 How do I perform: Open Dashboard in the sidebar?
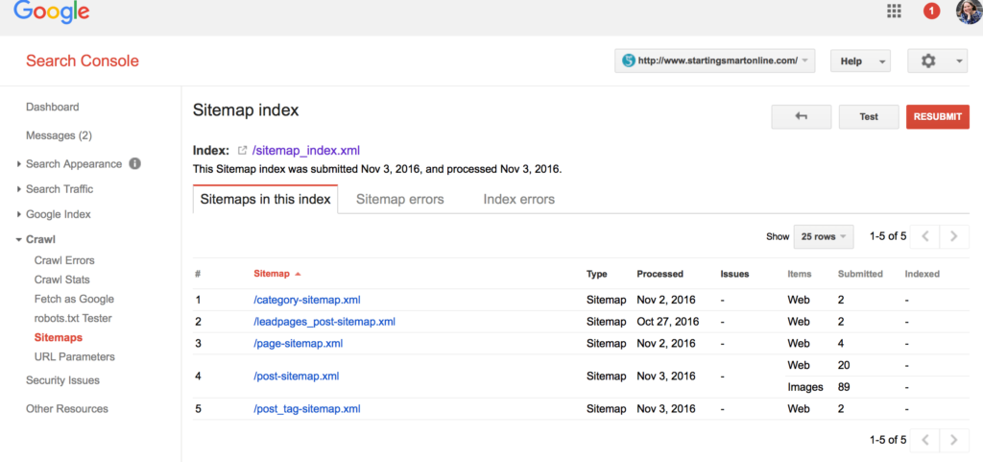pyautogui.click(x=53, y=108)
